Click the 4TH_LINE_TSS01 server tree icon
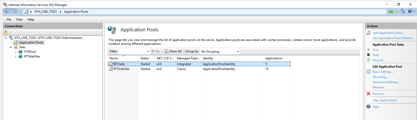 pos(11,38)
